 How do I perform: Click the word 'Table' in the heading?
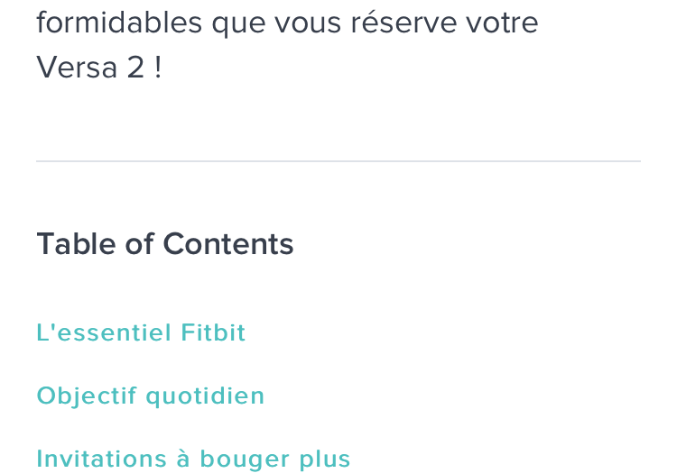pyautogui.click(x=75, y=244)
